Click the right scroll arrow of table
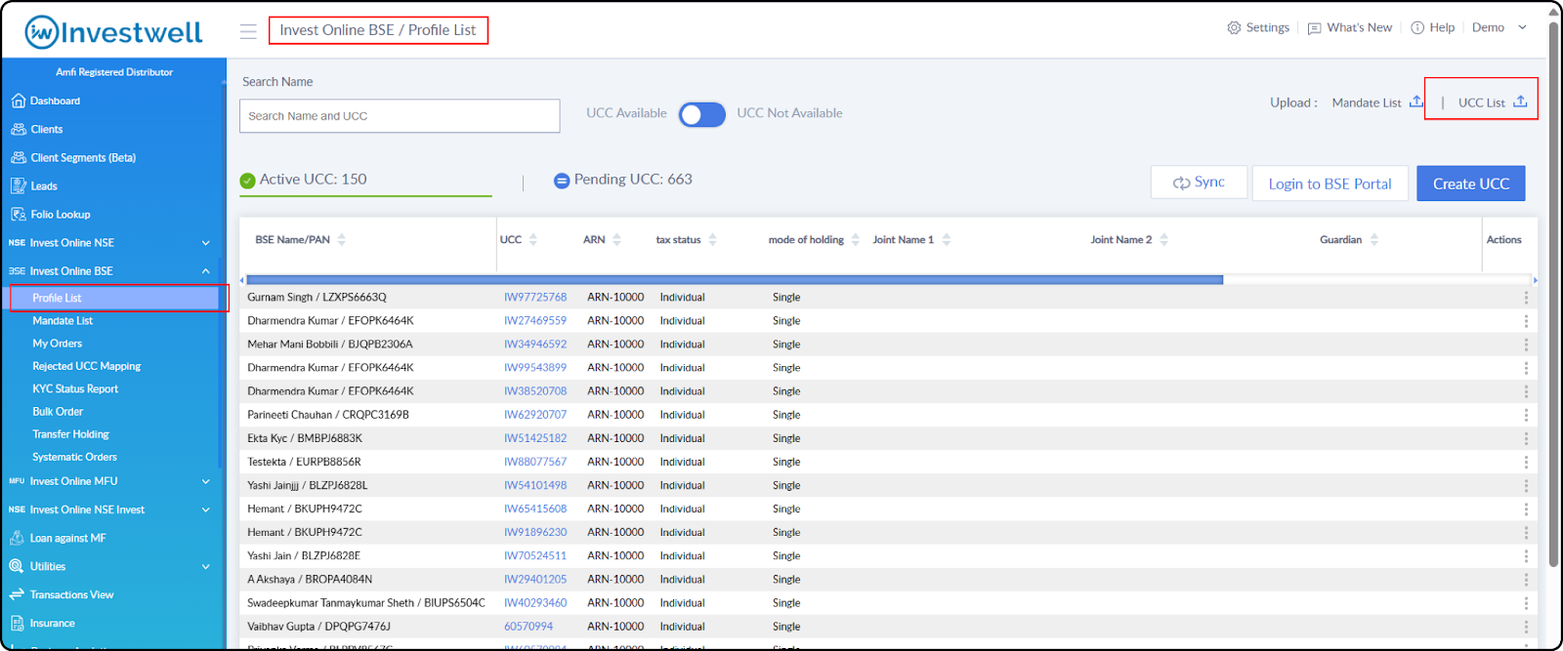The width and height of the screenshot is (1563, 651). coord(1535,280)
